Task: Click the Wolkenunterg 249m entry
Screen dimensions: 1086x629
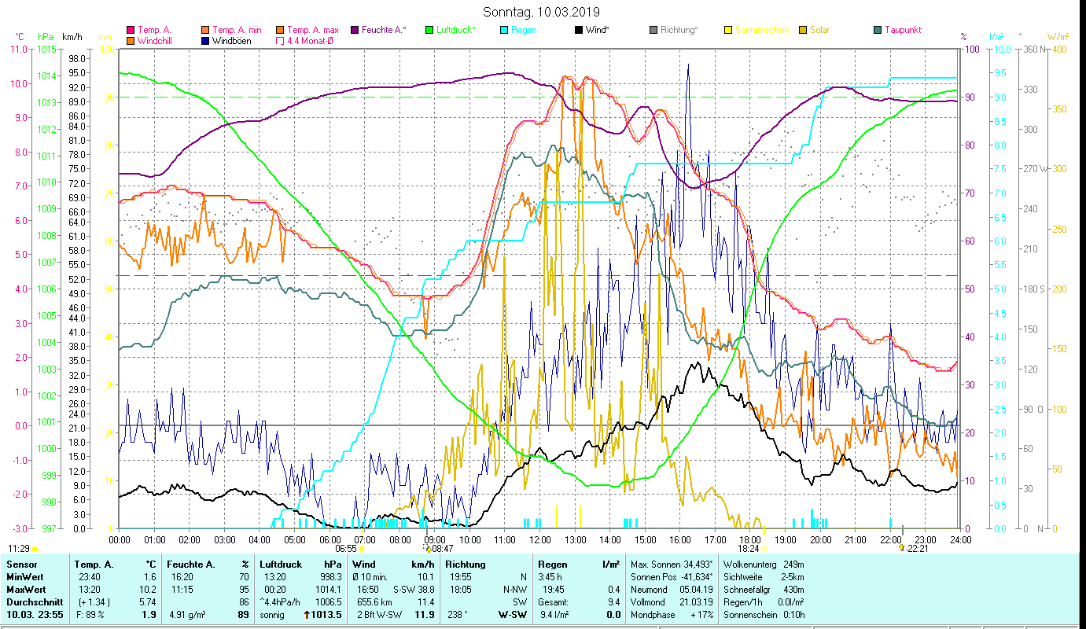Action: point(763,565)
